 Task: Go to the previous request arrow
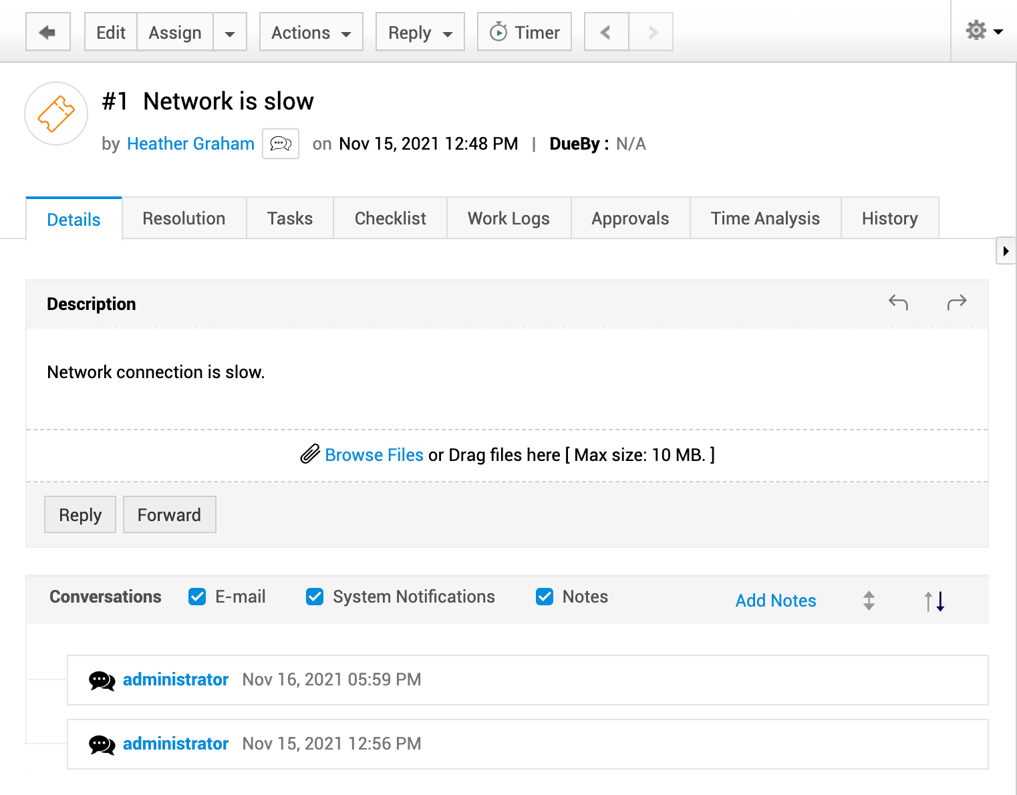tap(606, 32)
